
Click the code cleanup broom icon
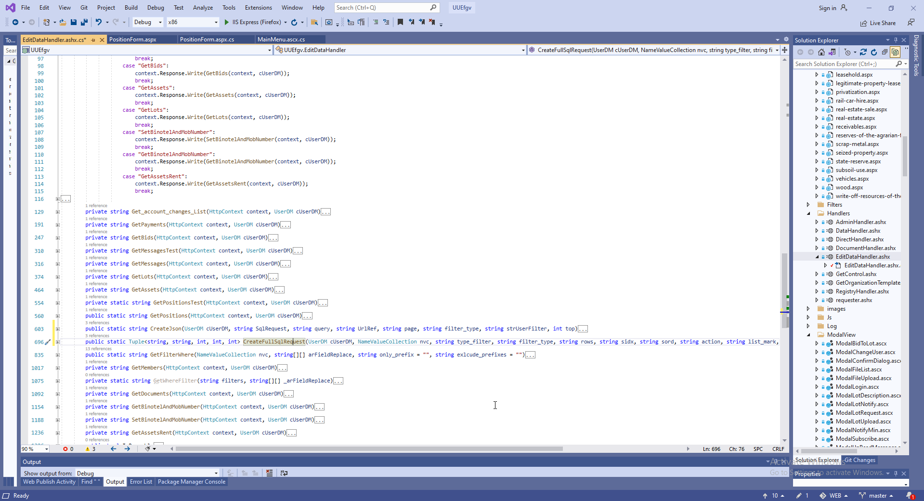click(x=148, y=448)
